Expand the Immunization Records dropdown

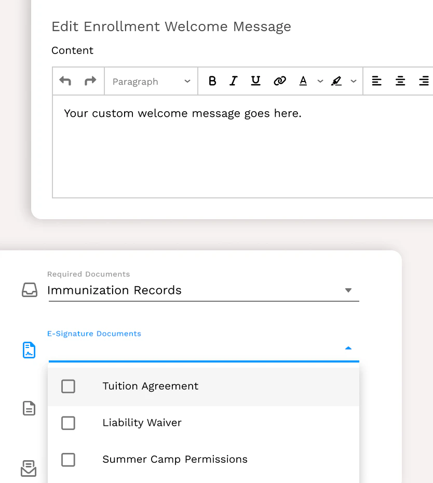coord(348,290)
